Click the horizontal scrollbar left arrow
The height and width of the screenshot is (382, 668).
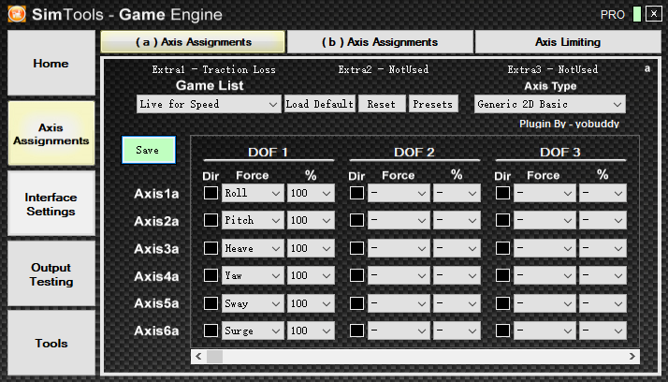(198, 357)
